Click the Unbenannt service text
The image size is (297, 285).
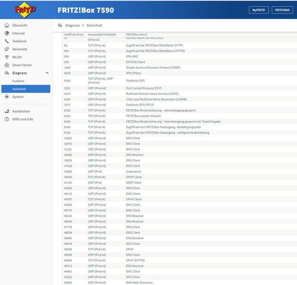[133, 171]
